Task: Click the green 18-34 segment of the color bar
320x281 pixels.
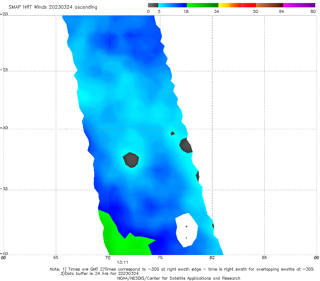Action: click(x=202, y=5)
